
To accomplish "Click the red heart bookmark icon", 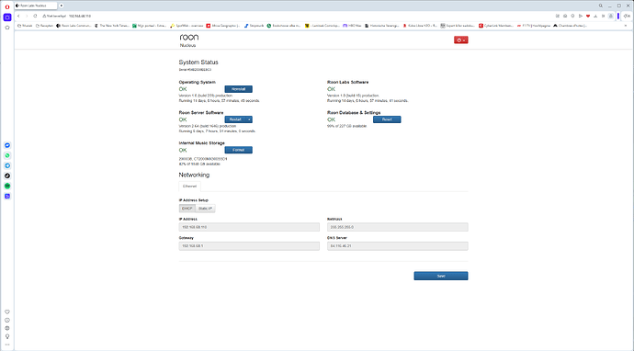I will pyautogui.click(x=588, y=17).
